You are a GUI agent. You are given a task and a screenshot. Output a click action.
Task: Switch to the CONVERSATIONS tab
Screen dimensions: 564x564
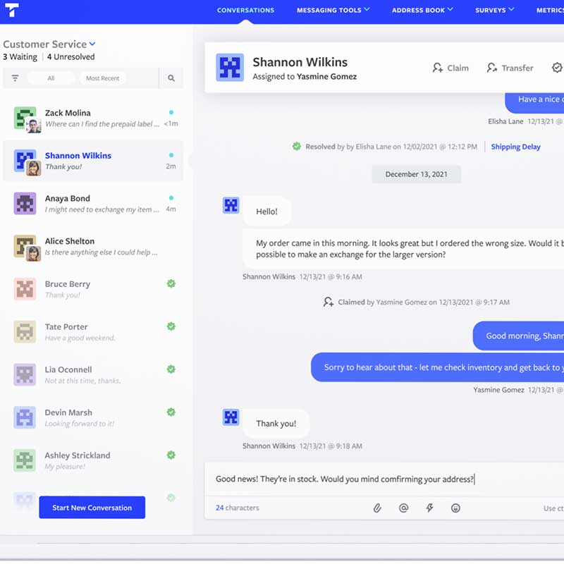click(x=245, y=10)
